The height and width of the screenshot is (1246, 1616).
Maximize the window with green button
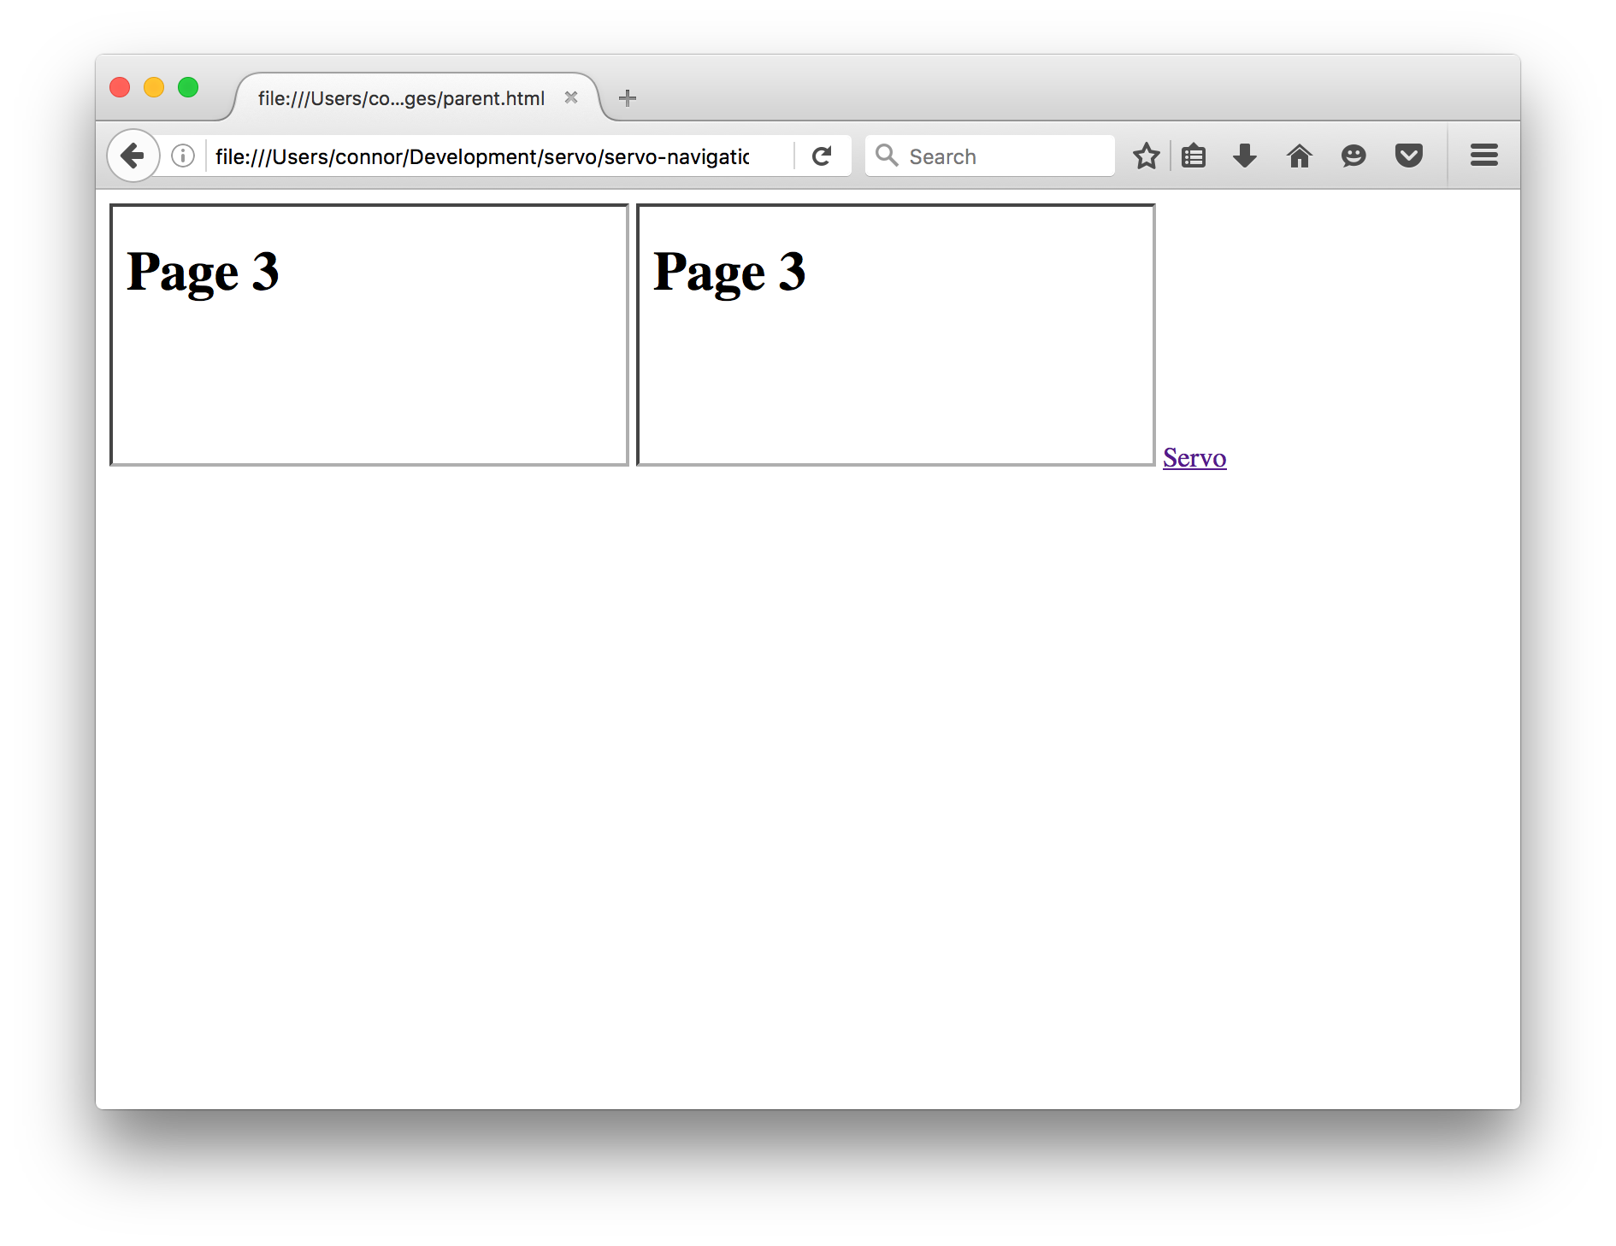click(x=188, y=87)
